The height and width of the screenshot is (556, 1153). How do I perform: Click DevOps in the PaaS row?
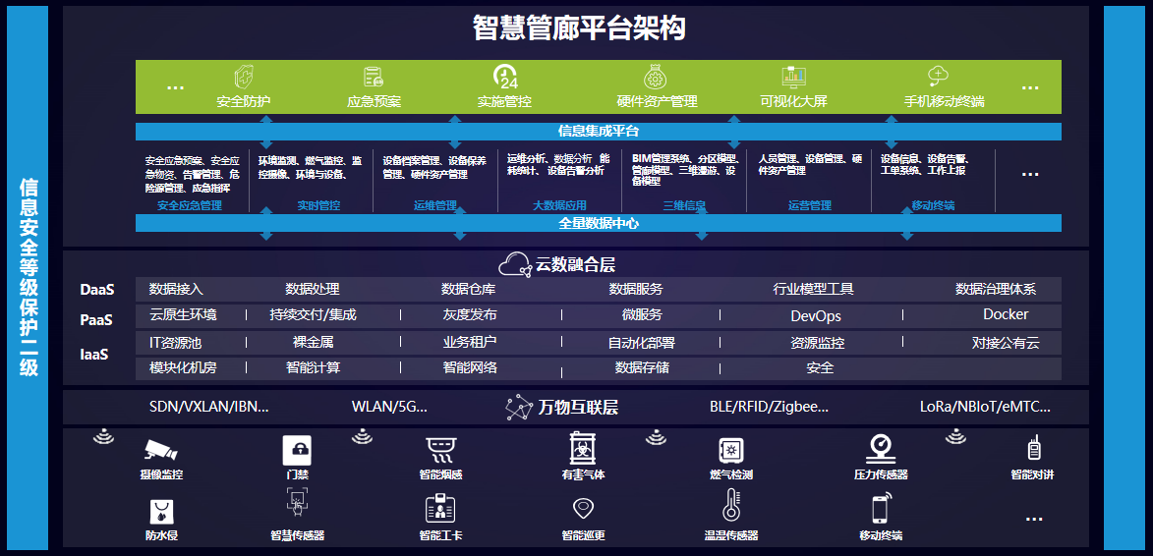(x=816, y=316)
